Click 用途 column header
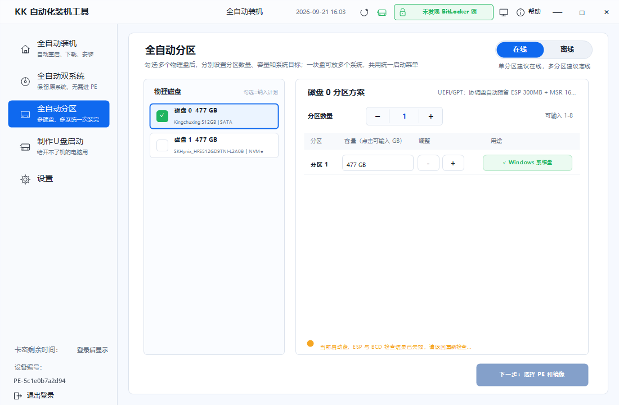This screenshot has width=619, height=405. [x=496, y=141]
